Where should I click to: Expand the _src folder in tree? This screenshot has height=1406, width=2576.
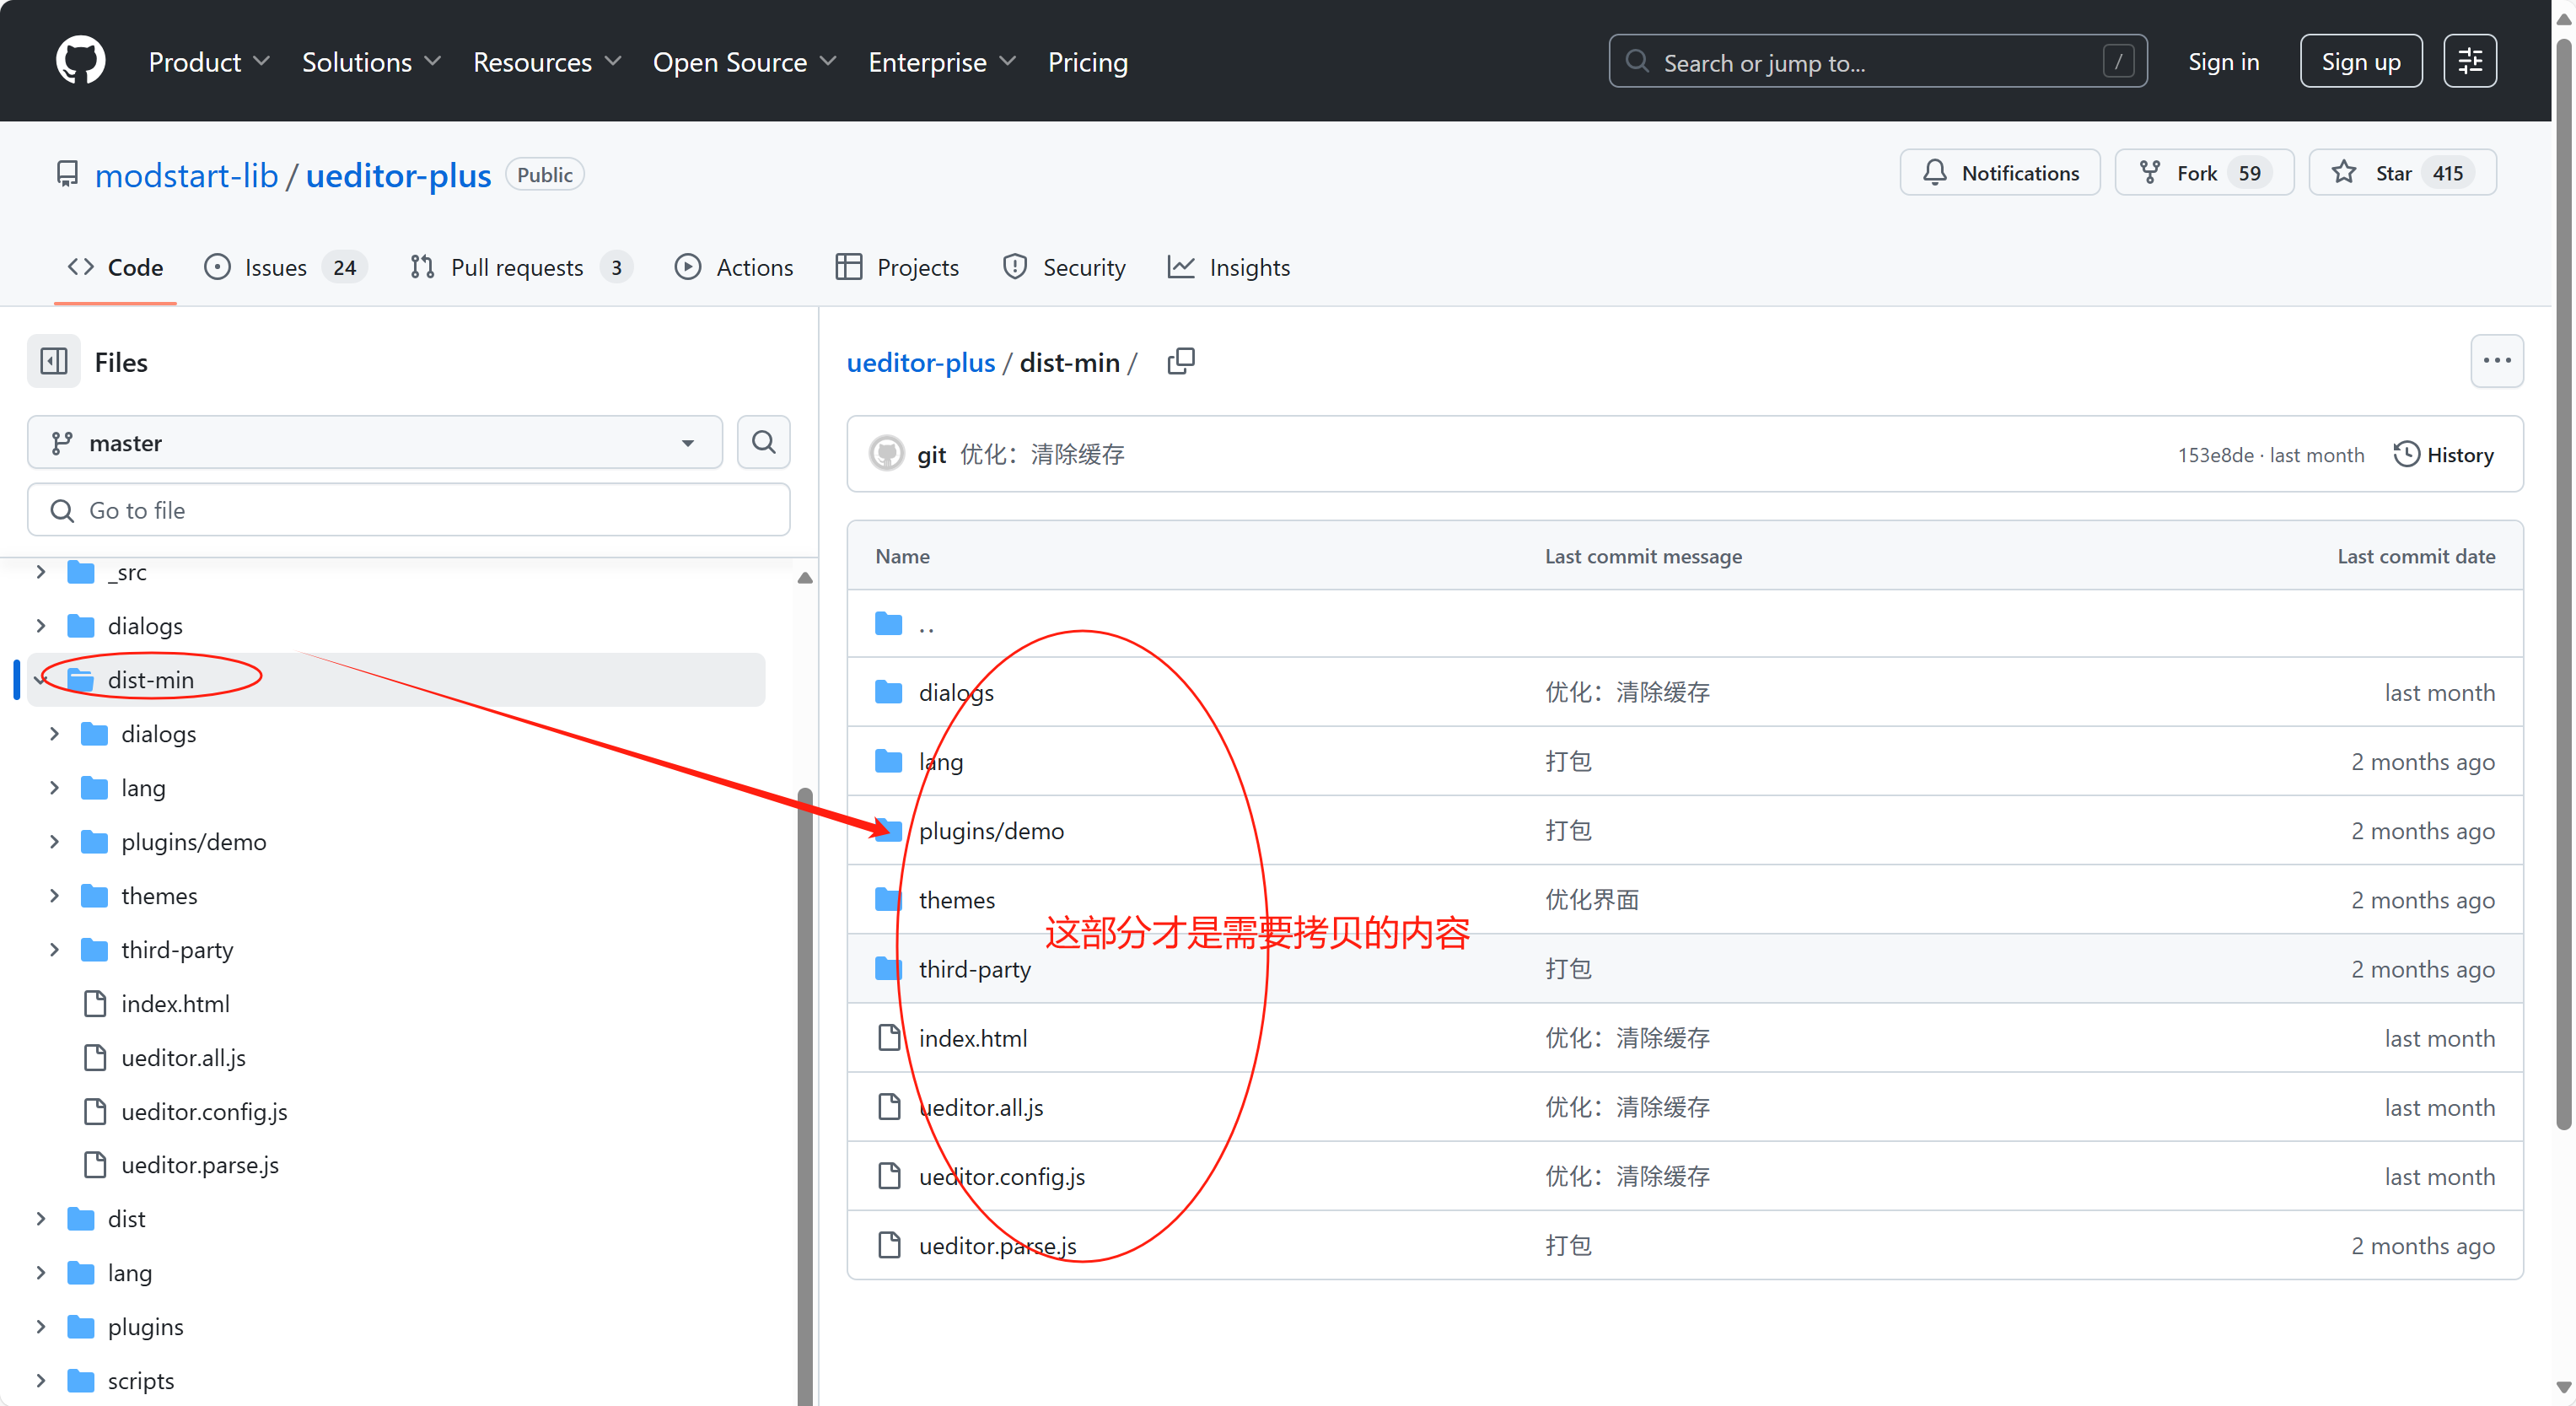click(x=41, y=572)
